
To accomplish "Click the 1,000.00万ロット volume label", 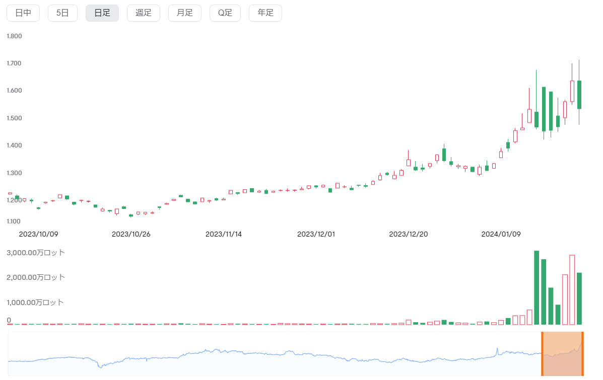I will (35, 302).
